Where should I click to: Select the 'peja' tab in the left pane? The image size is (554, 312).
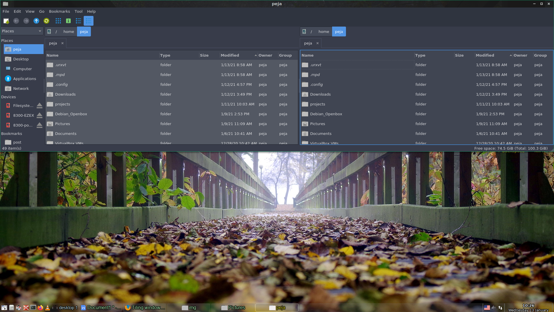point(53,43)
